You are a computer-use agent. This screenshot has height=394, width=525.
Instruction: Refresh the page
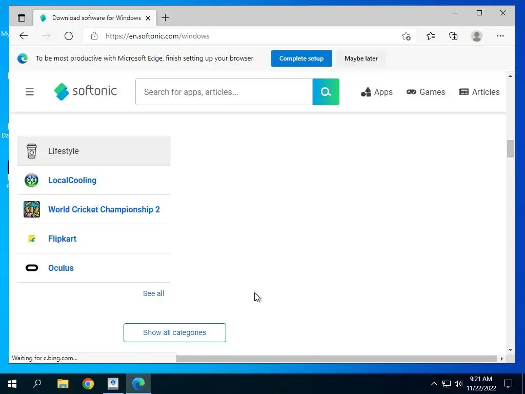pos(69,36)
